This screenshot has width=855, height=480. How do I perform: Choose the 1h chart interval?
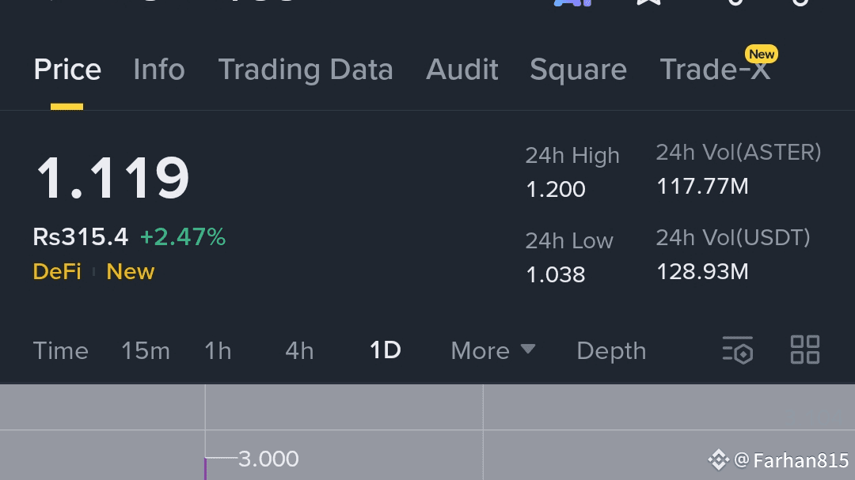[218, 350]
